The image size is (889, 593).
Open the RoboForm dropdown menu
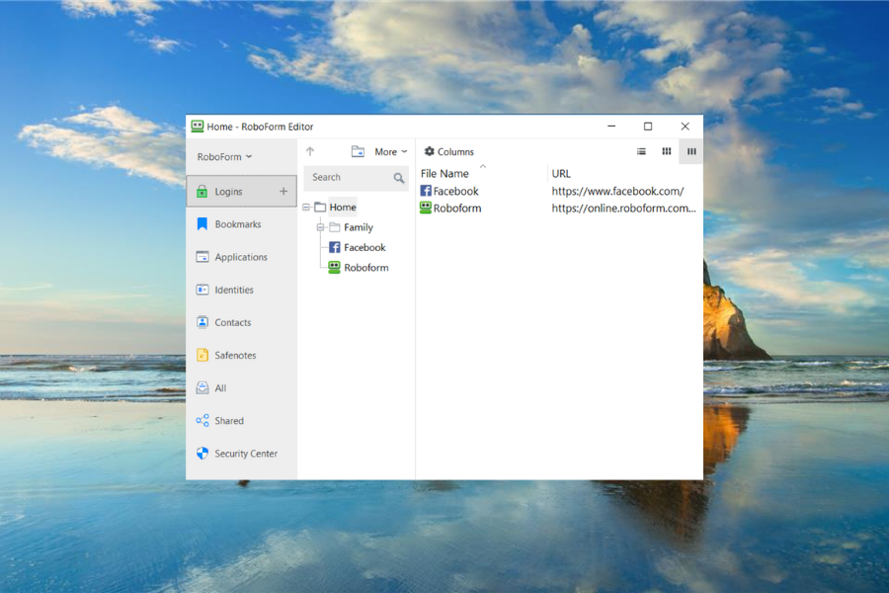224,156
